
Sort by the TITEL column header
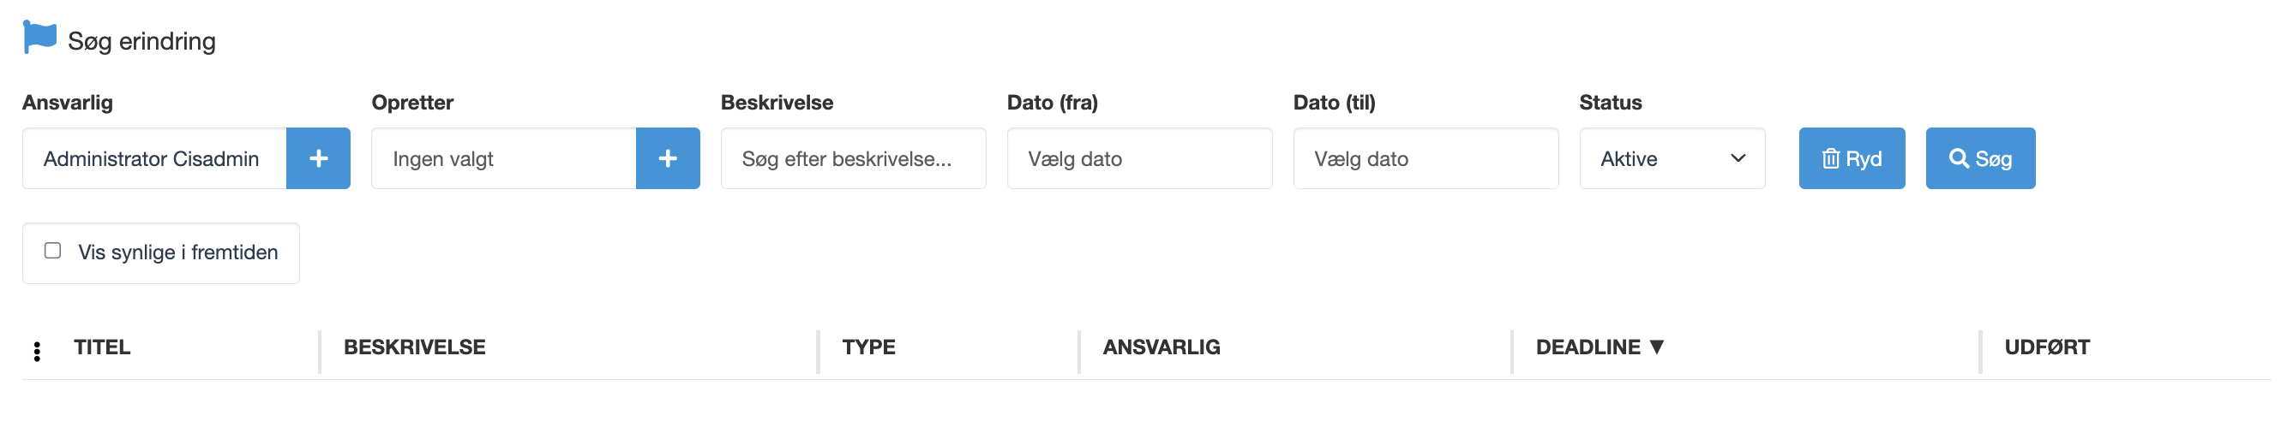102,347
